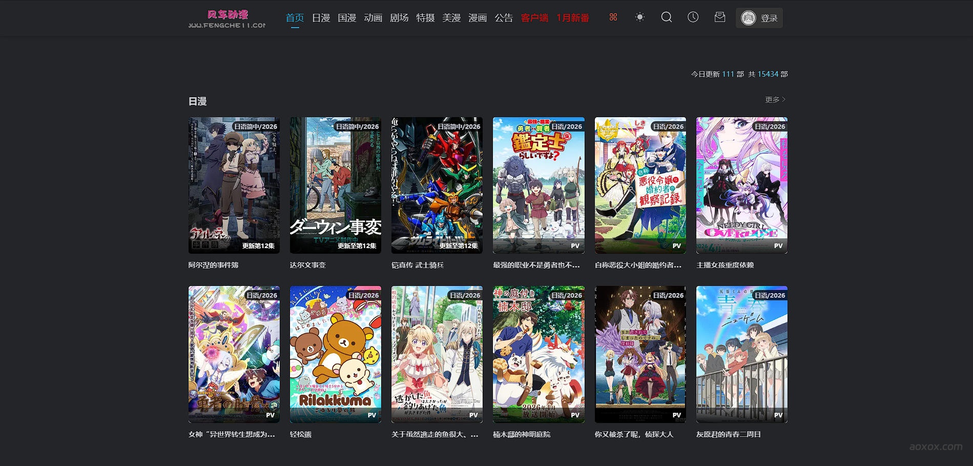This screenshot has width=973, height=466.
Task: Open the messages envelope icon
Action: 719,17
